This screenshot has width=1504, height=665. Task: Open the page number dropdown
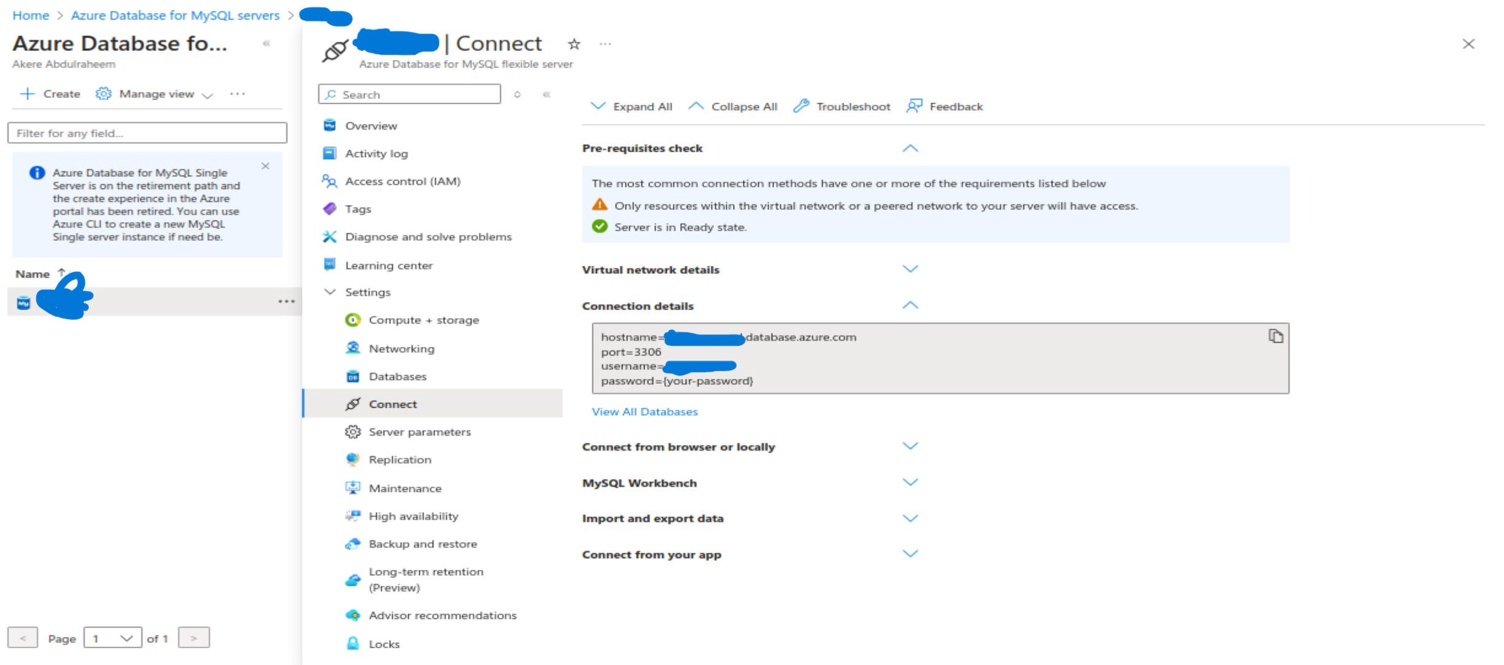[113, 638]
